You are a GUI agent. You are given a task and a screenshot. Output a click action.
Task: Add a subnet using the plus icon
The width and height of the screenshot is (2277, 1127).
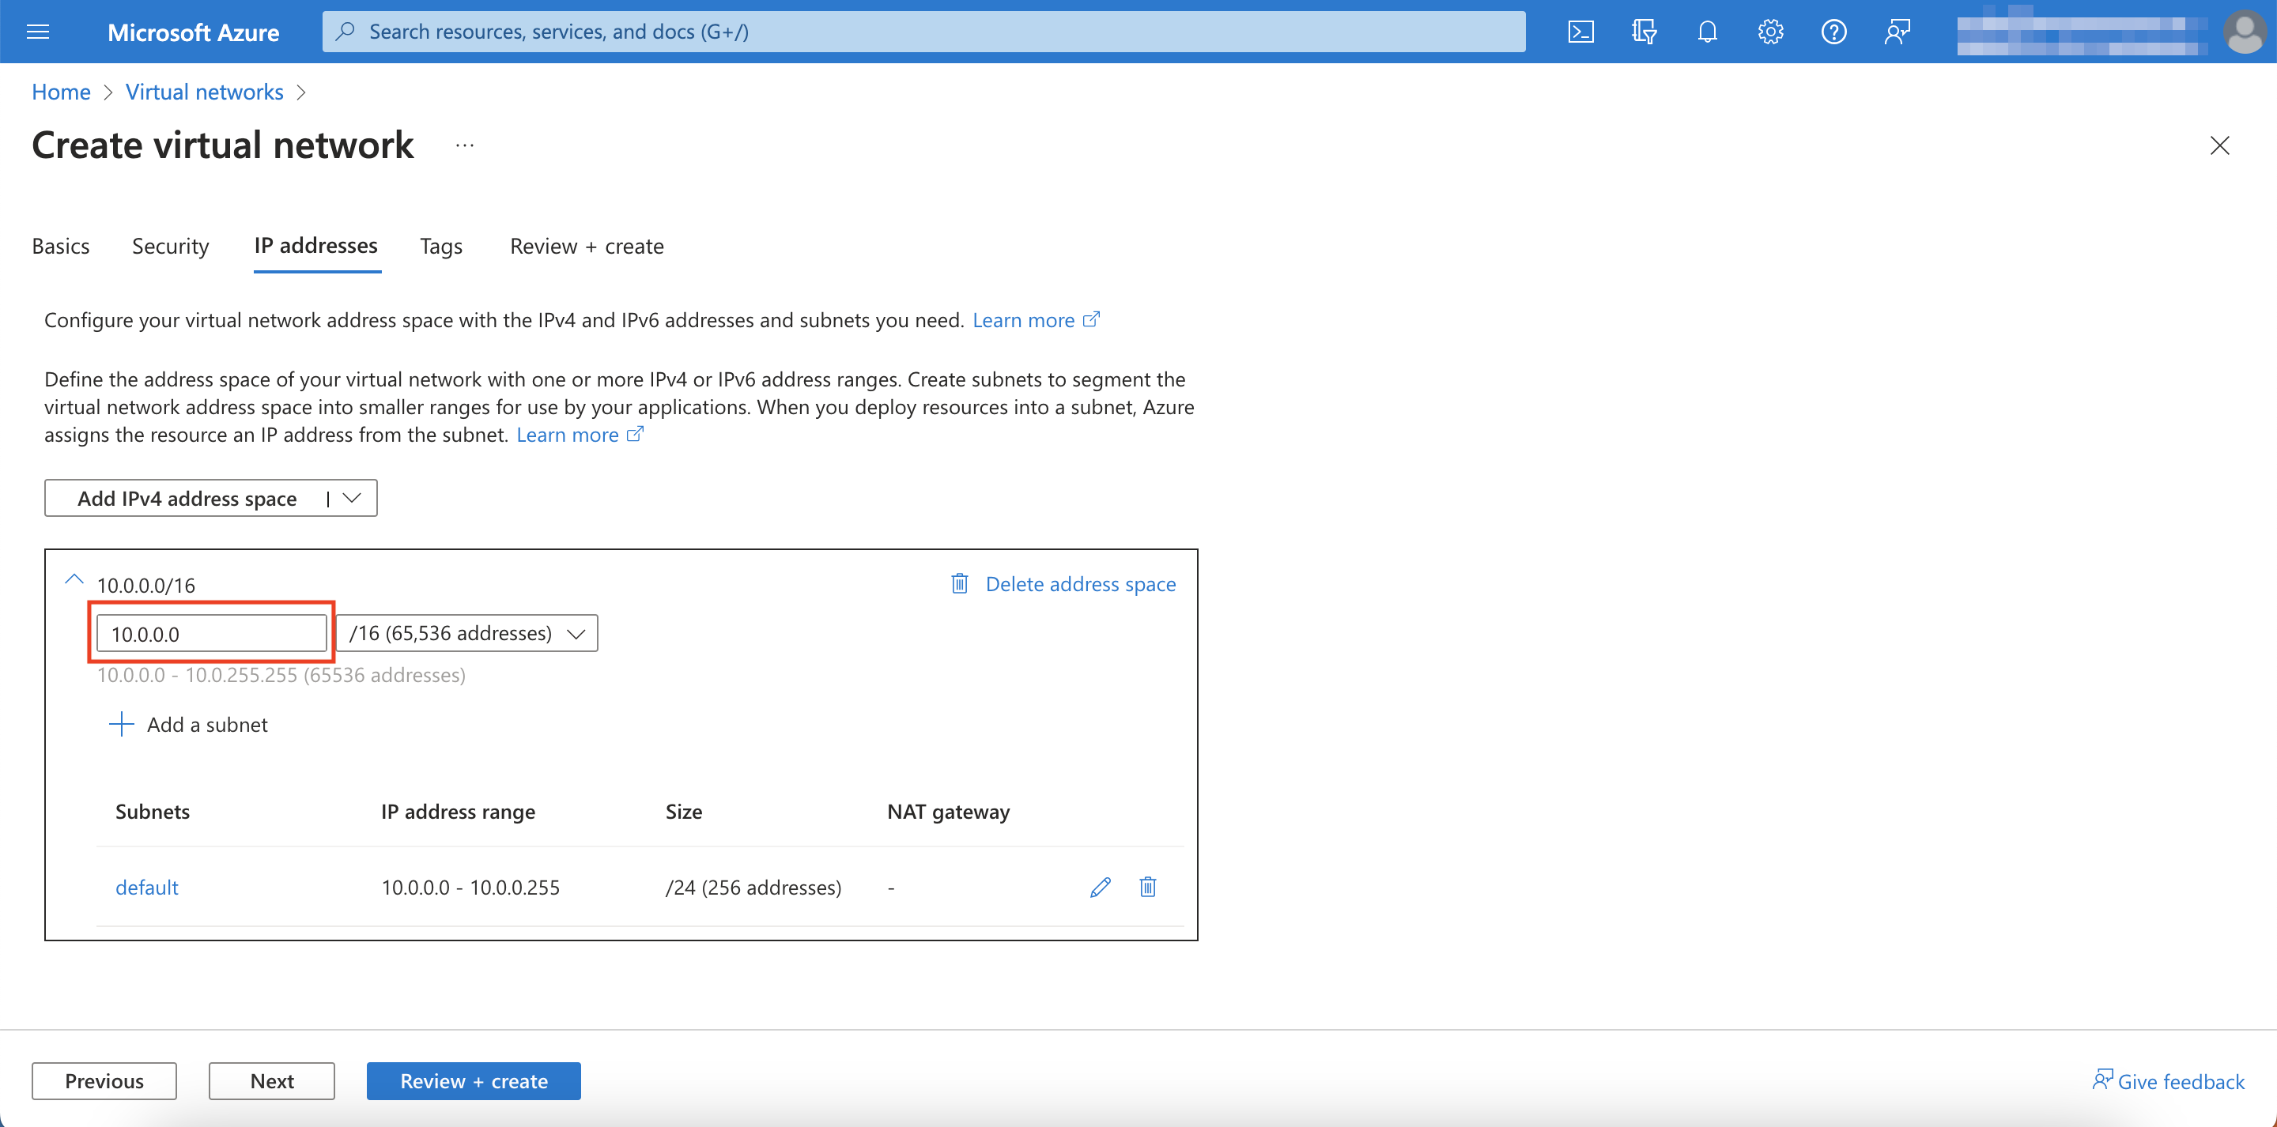point(120,724)
